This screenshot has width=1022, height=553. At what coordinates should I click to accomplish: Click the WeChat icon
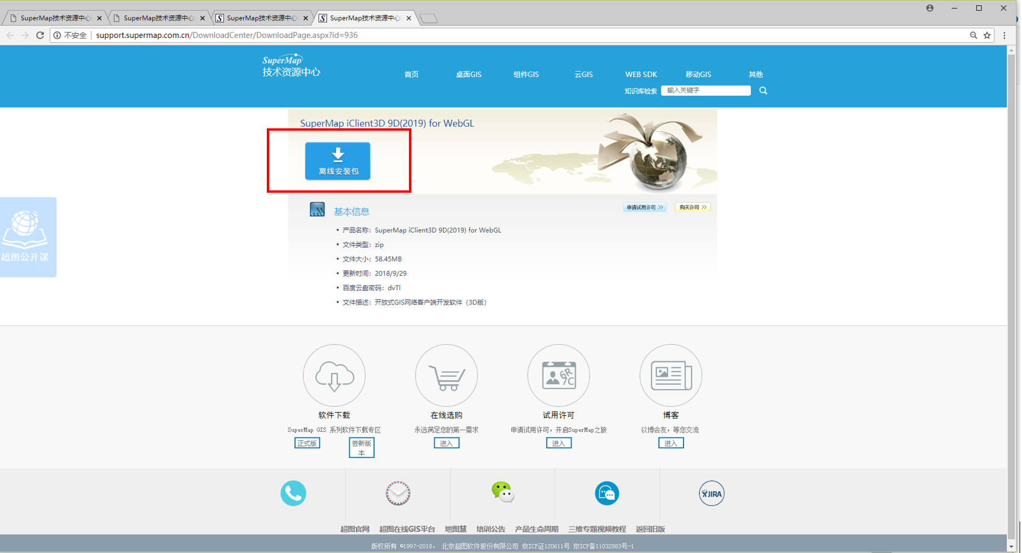point(502,492)
